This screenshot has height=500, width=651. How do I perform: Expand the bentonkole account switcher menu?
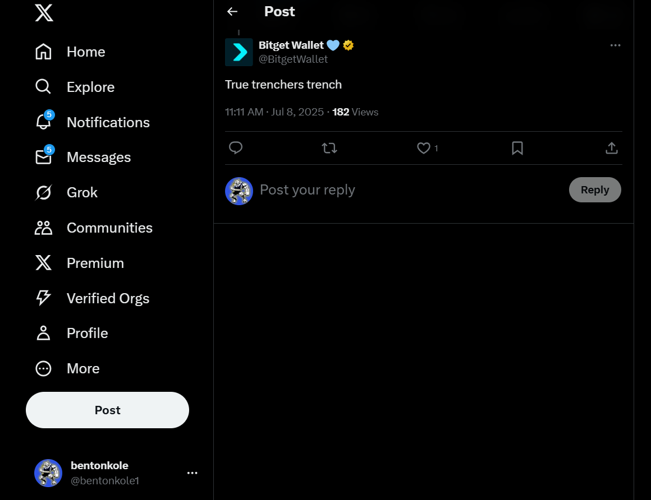[192, 473]
